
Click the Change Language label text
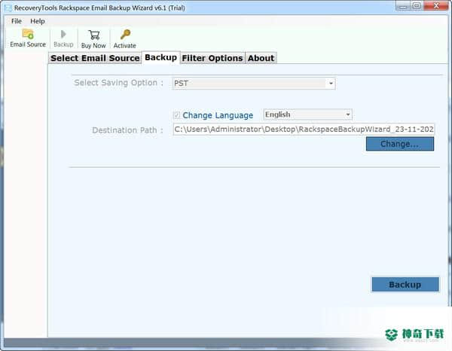[x=218, y=115]
